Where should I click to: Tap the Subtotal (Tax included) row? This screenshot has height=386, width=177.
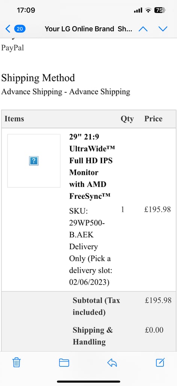tap(88, 306)
